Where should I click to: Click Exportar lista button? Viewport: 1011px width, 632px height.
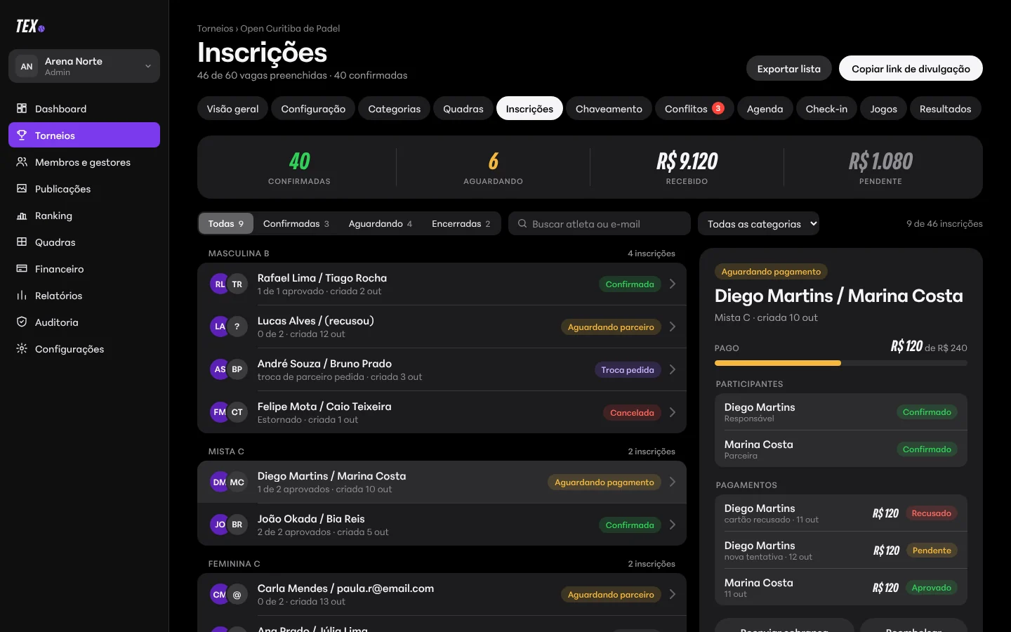pyautogui.click(x=788, y=68)
